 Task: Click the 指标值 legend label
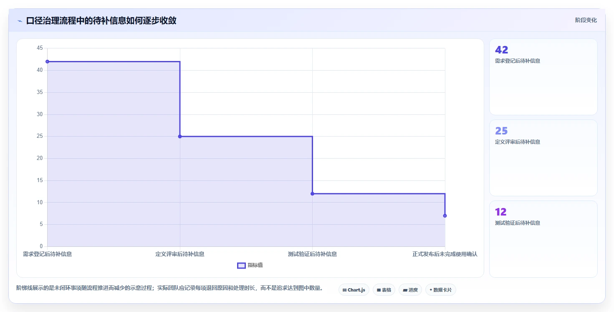click(255, 266)
